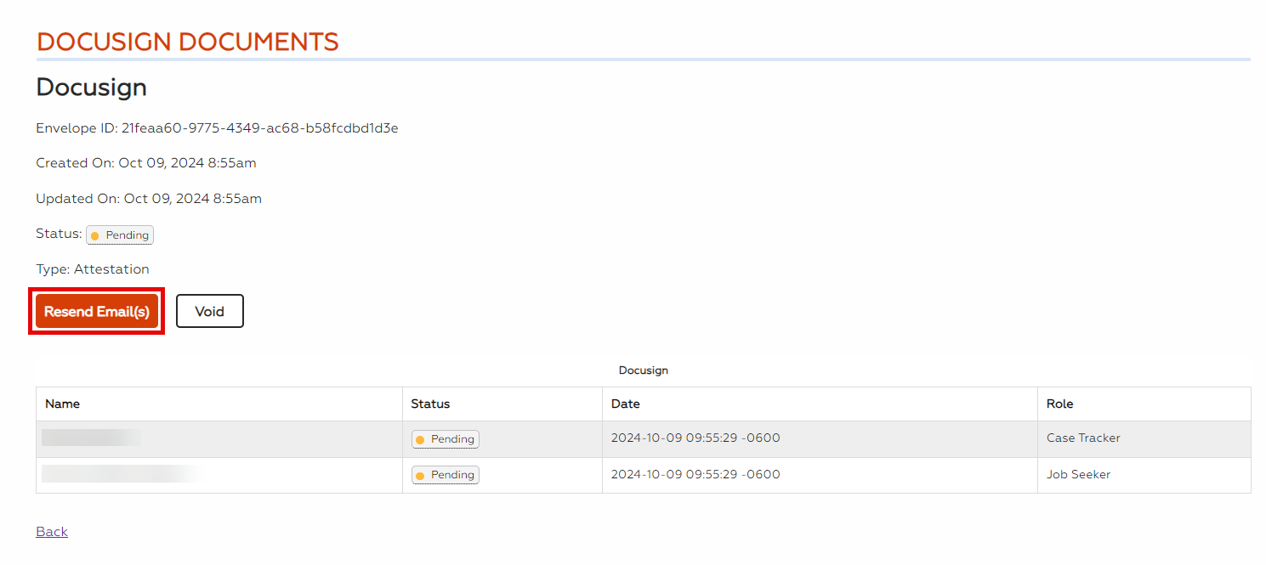The image size is (1266, 565).
Task: Click the large Docusign section heading
Action: click(x=92, y=88)
